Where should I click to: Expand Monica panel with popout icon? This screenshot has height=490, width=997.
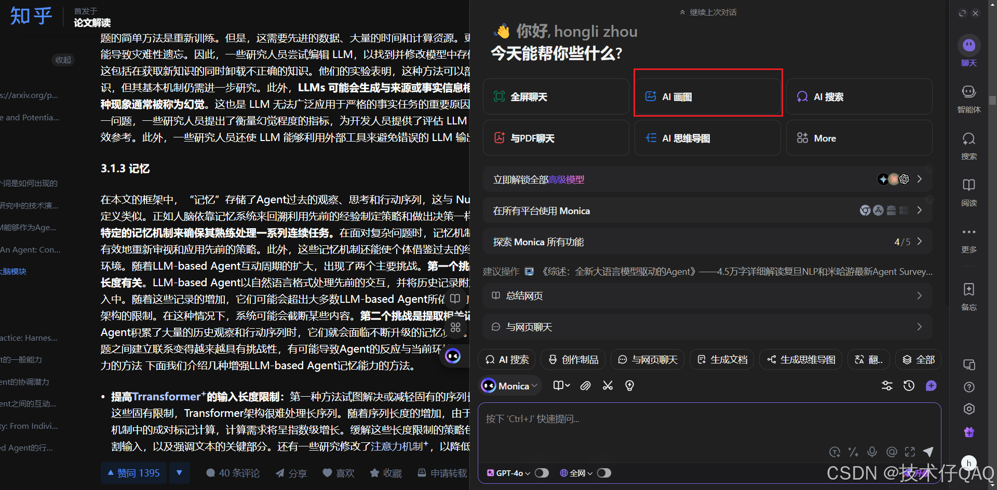click(x=962, y=13)
